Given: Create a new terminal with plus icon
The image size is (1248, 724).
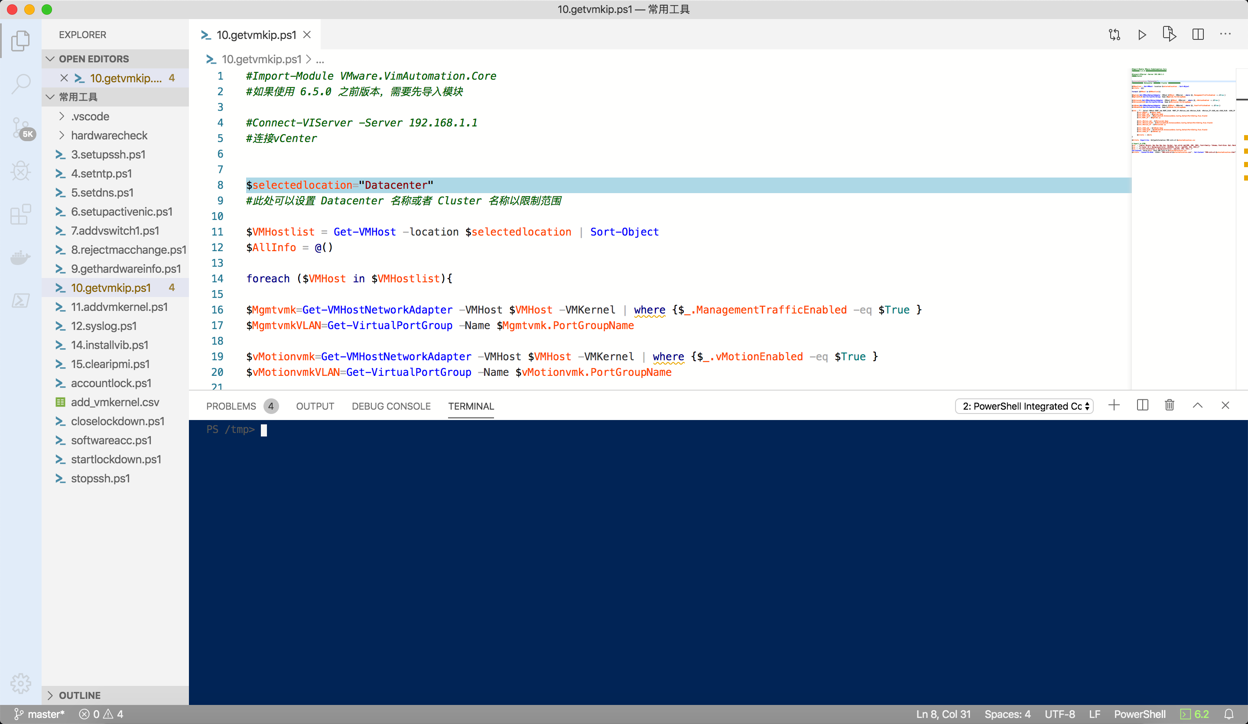Looking at the screenshot, I should (x=1114, y=405).
